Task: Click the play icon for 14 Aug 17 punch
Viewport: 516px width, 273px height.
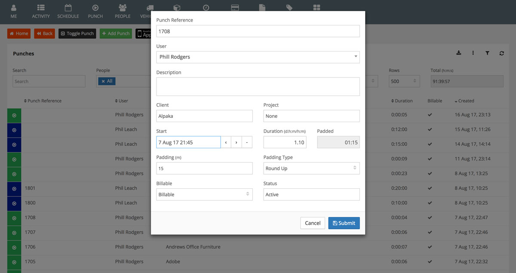Action: [14, 144]
